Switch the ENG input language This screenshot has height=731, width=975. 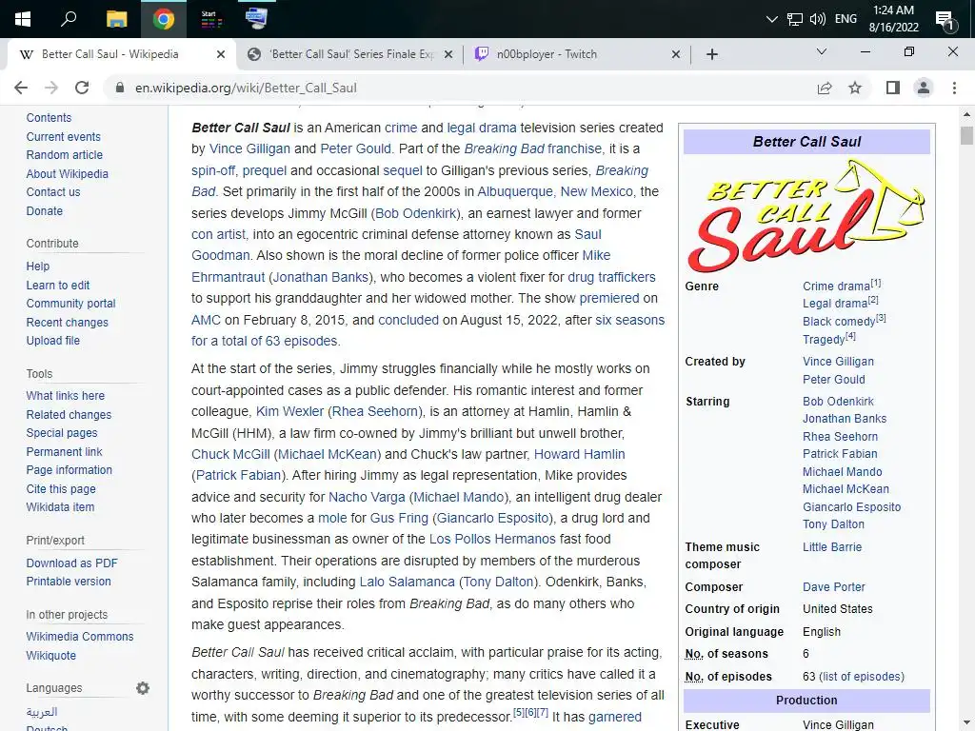pos(846,19)
